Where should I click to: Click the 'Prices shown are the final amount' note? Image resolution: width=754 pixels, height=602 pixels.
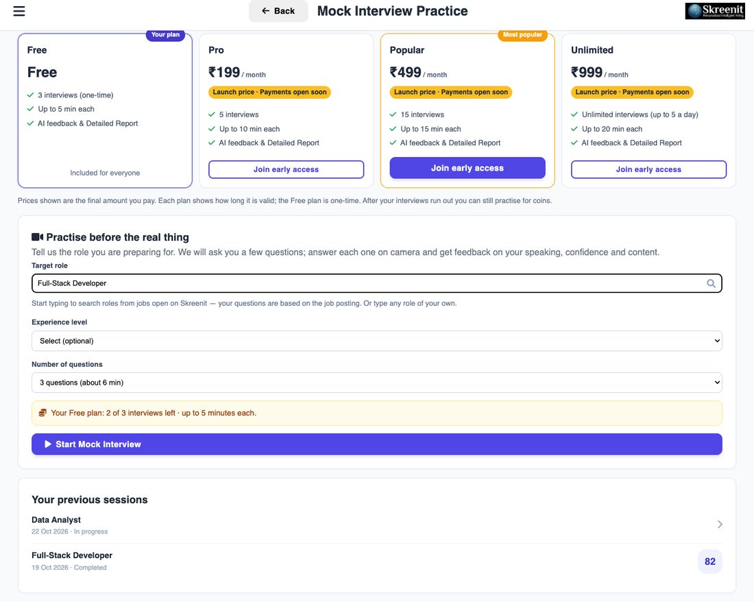tap(284, 200)
